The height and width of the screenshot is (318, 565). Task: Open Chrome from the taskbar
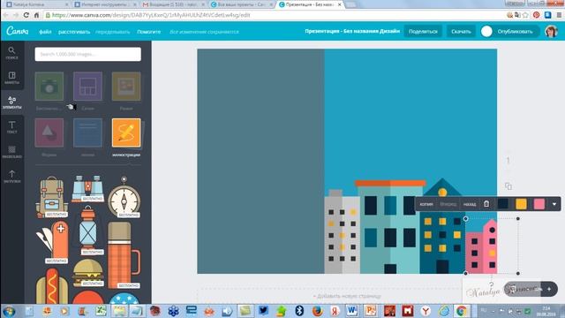[462, 311]
